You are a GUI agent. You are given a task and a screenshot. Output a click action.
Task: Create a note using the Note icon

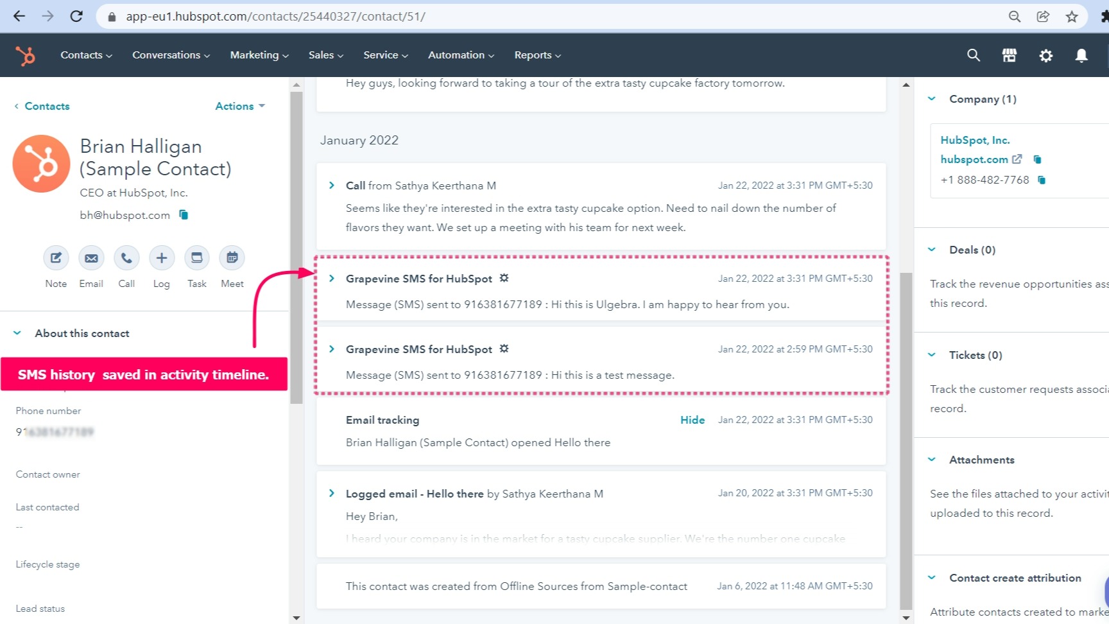pos(56,258)
